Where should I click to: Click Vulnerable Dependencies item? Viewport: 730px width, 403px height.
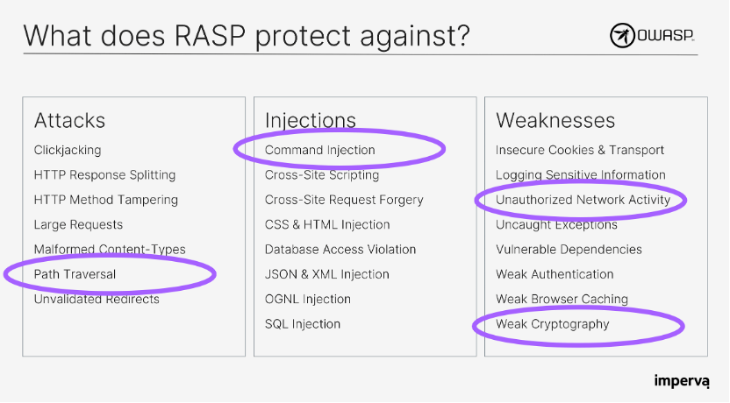pos(569,250)
